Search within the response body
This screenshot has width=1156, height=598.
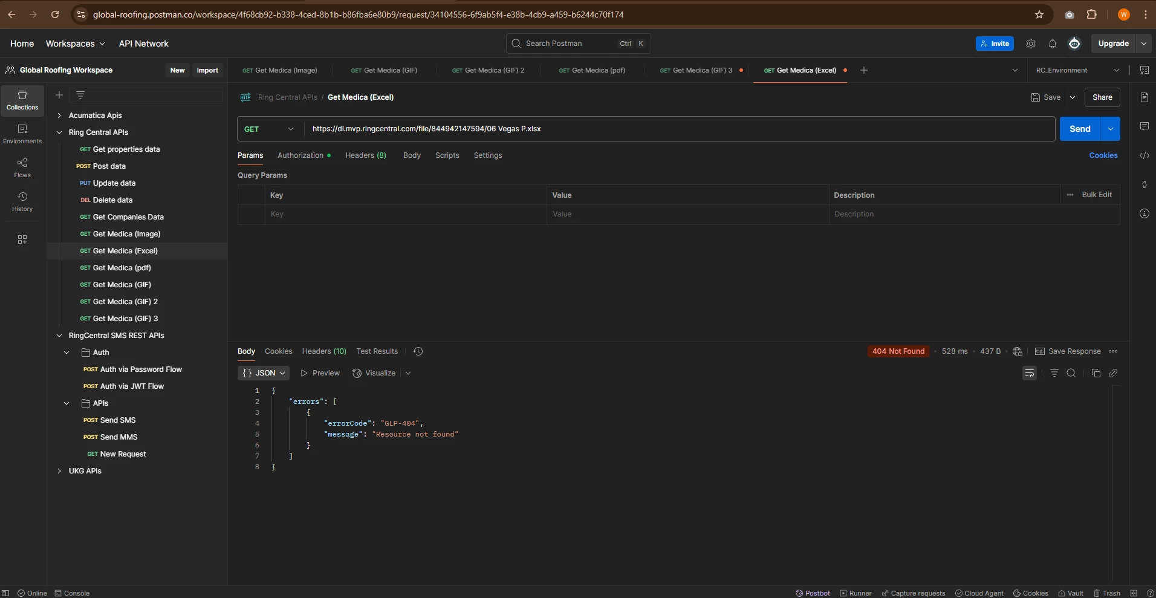point(1071,373)
